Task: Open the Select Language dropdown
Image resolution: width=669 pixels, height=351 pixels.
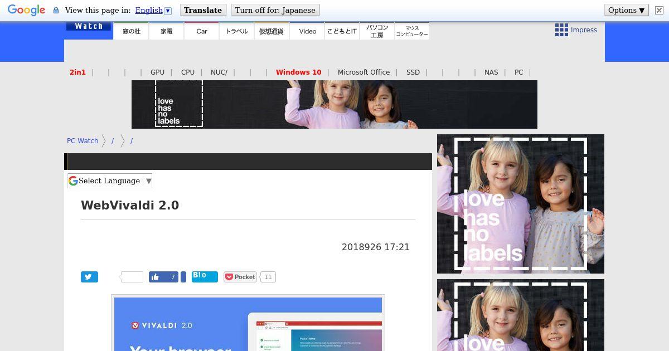Action: [x=110, y=181]
